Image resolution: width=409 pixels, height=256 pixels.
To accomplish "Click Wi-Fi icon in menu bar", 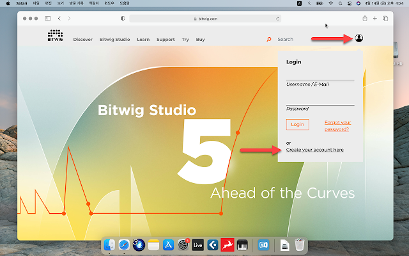I will 330,3.
